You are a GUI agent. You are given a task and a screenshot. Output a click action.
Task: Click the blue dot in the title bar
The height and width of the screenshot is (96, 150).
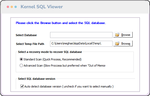pyautogui.click(x=15, y=7)
